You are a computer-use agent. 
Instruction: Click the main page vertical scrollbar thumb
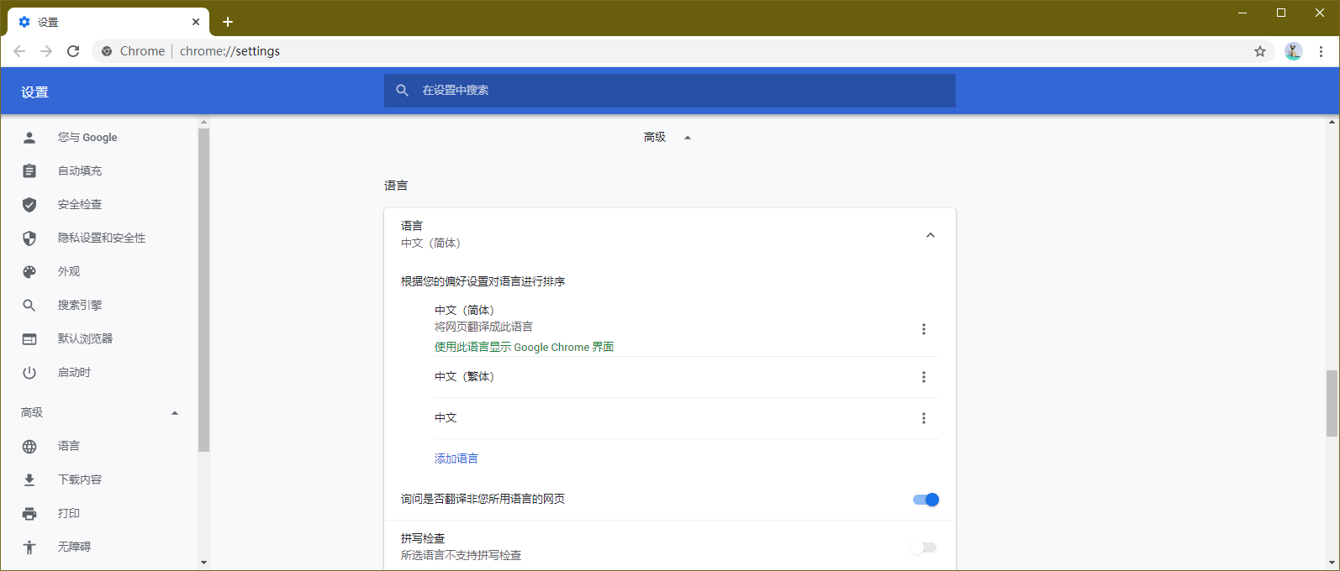pyautogui.click(x=1332, y=403)
